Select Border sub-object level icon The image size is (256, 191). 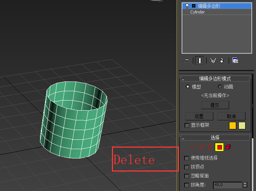pos(210,147)
